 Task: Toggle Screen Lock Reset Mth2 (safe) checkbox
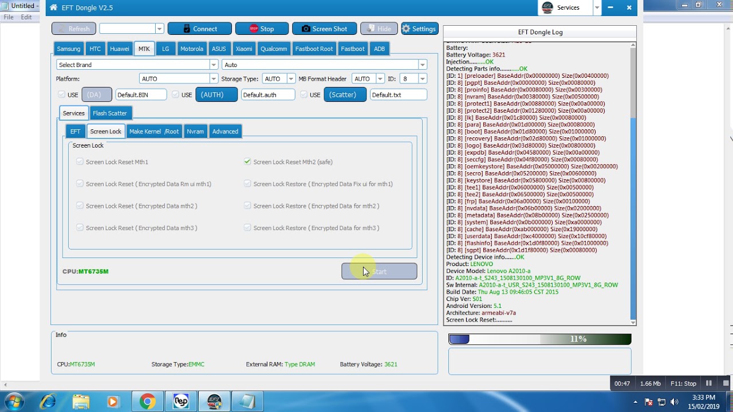247,162
